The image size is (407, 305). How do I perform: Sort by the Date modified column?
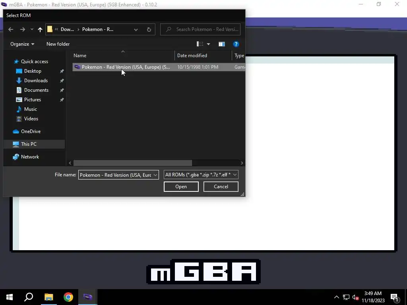203,56
